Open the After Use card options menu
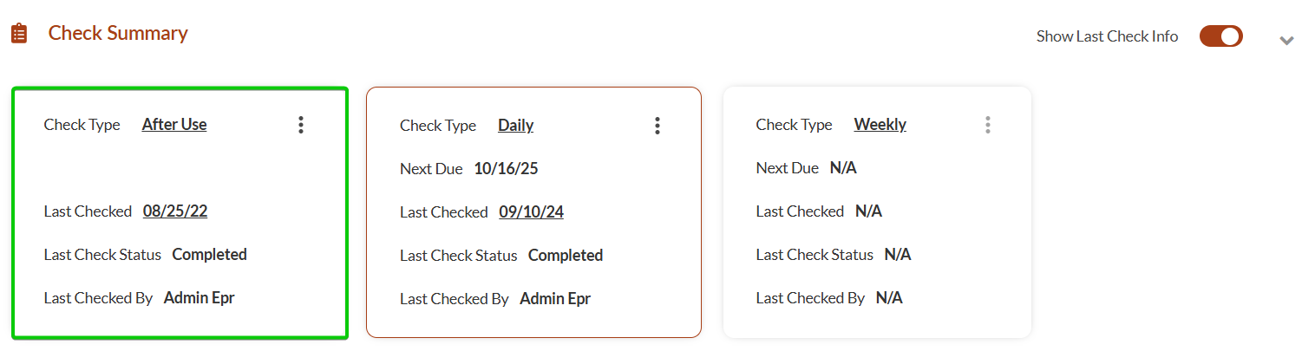1315x351 pixels. (x=301, y=125)
